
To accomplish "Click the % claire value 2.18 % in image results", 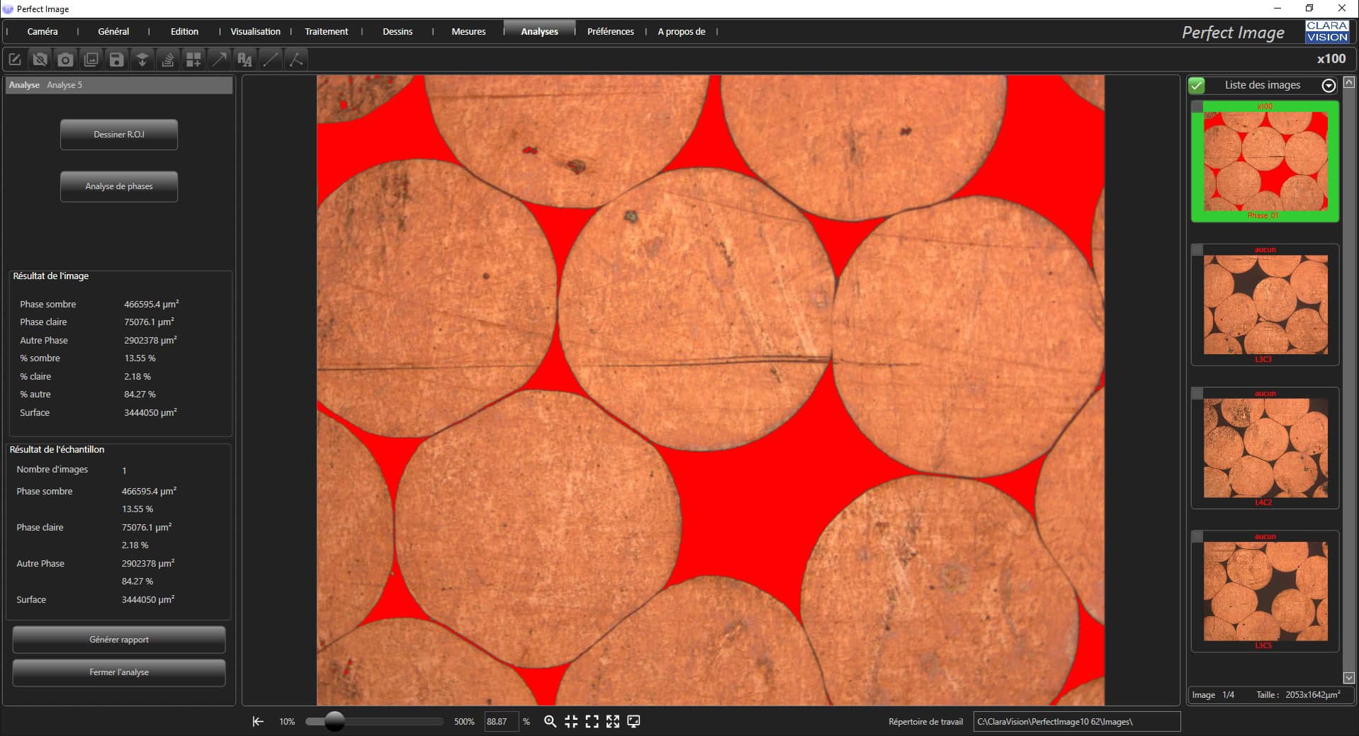I will [x=137, y=377].
